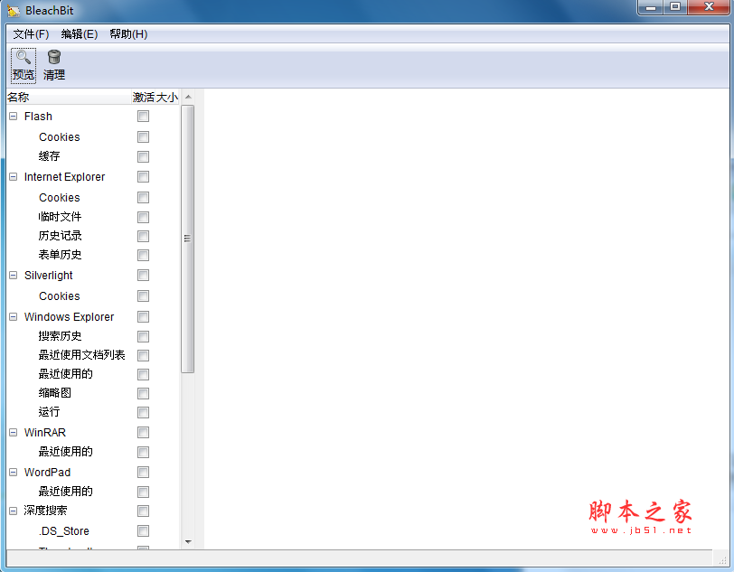Collapse the Silverlight tree node

(13, 276)
